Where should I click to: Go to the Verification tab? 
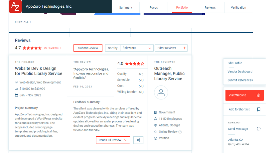tap(238, 7)
